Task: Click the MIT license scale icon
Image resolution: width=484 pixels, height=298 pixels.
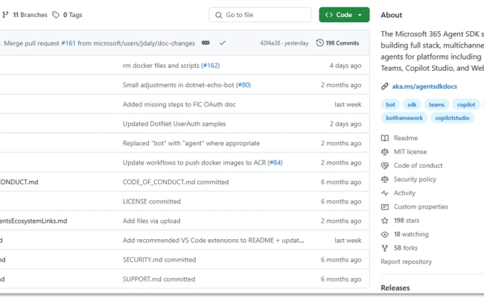Action: [385, 152]
